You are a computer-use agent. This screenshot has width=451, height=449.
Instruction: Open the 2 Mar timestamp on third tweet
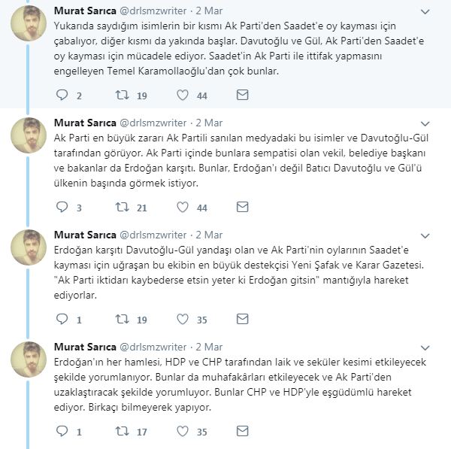point(208,235)
